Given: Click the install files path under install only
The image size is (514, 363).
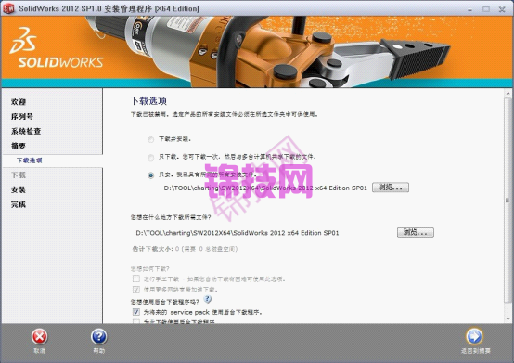Looking at the screenshot, I should [x=265, y=188].
